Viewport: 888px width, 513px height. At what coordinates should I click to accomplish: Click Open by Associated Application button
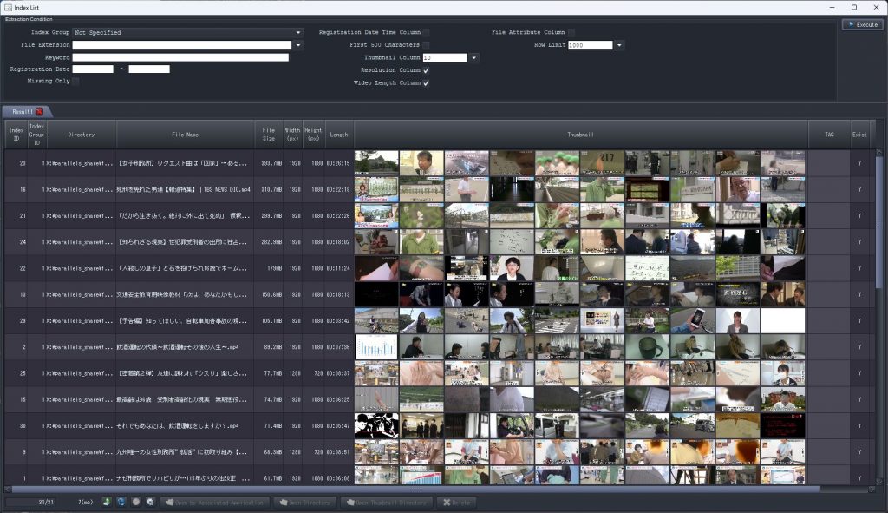pos(215,502)
